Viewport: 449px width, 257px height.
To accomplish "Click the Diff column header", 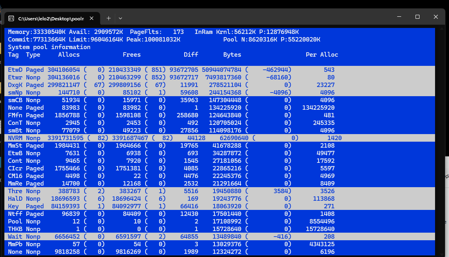I will pos(191,55).
